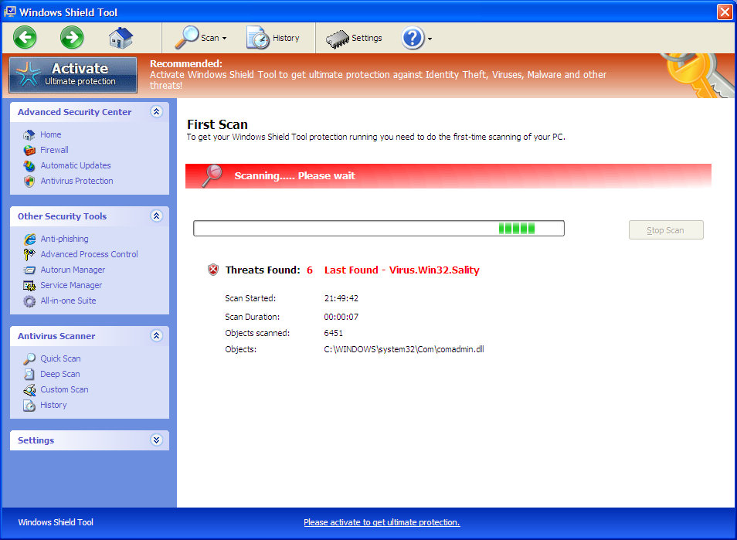Collapse the Other Security Tools panel
Viewport: 737px width, 540px height.
(x=157, y=216)
